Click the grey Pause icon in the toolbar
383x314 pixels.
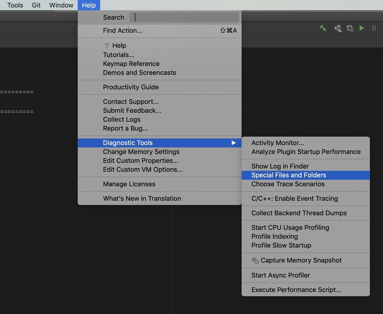pyautogui.click(x=374, y=28)
